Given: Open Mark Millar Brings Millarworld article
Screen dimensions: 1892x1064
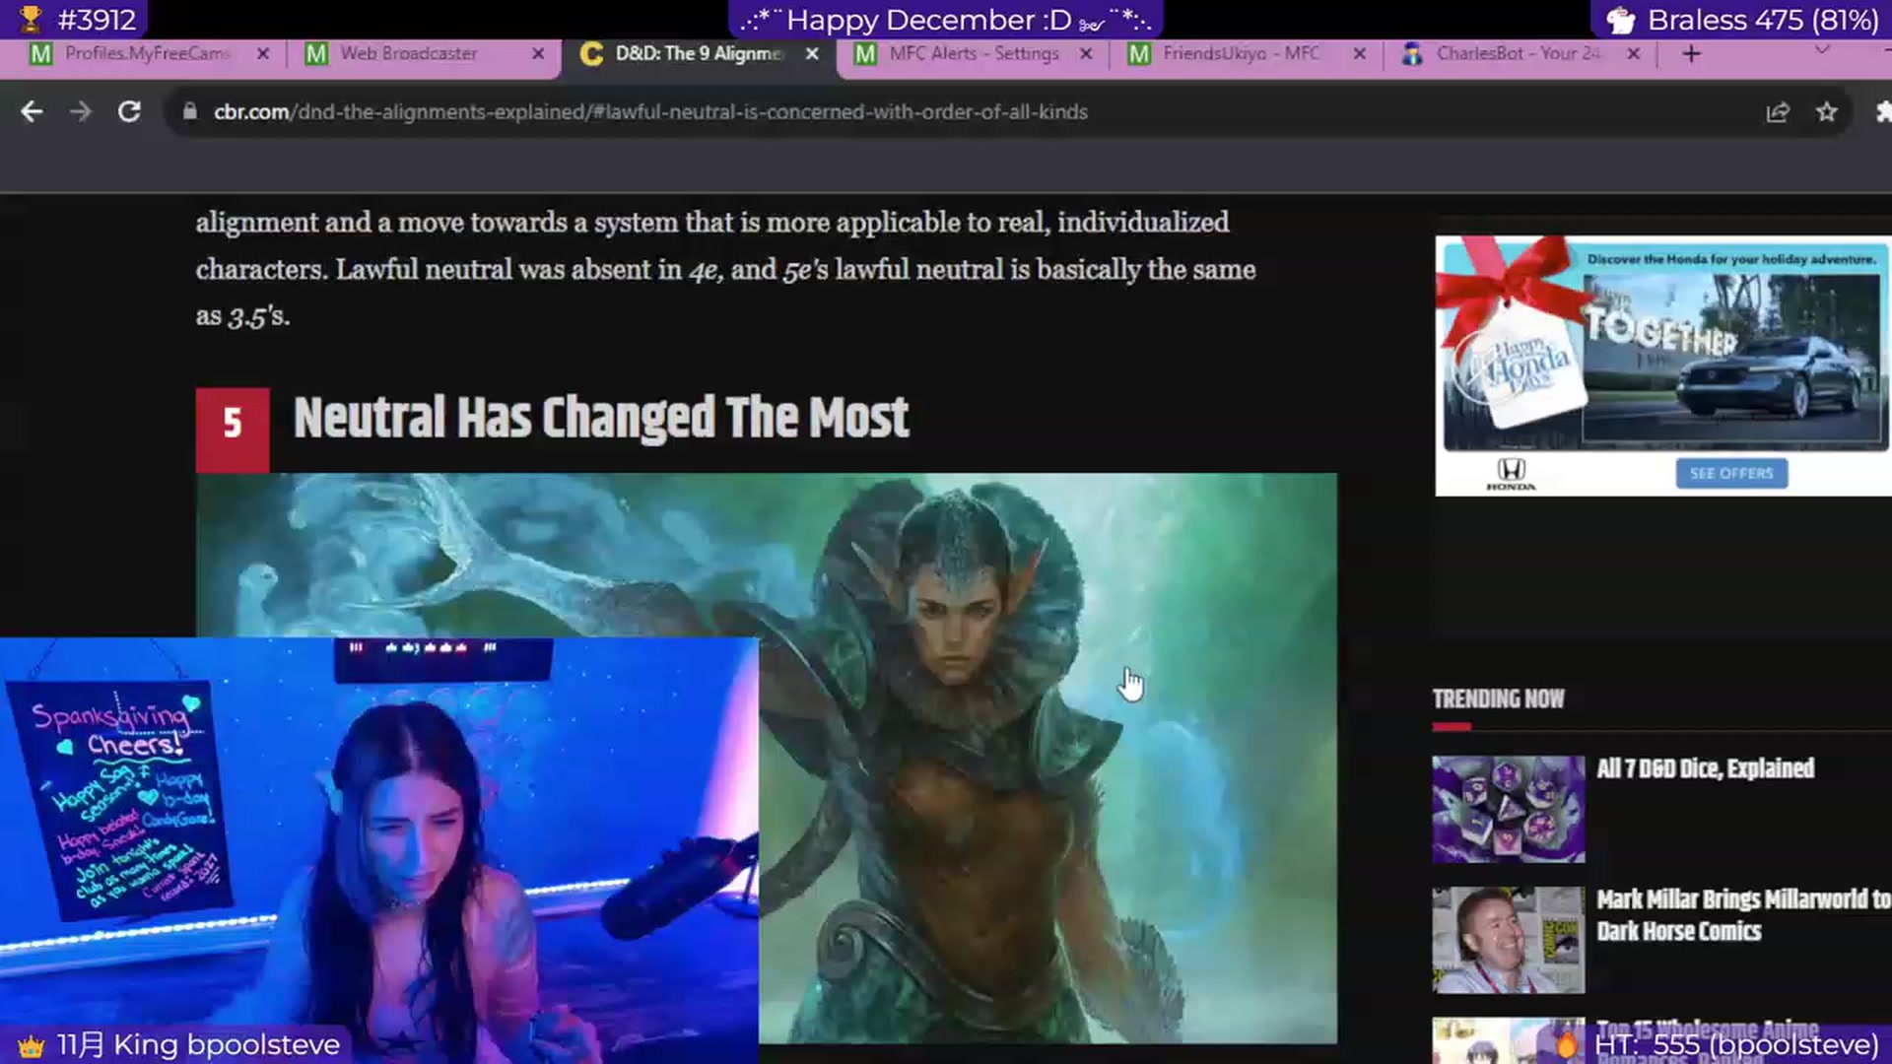Looking at the screenshot, I should tap(1743, 915).
